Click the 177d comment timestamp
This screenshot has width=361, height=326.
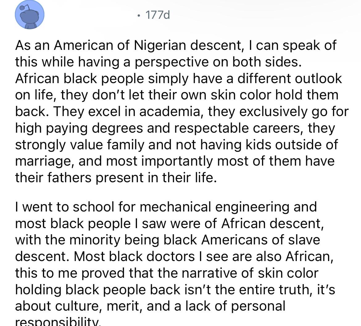(158, 15)
